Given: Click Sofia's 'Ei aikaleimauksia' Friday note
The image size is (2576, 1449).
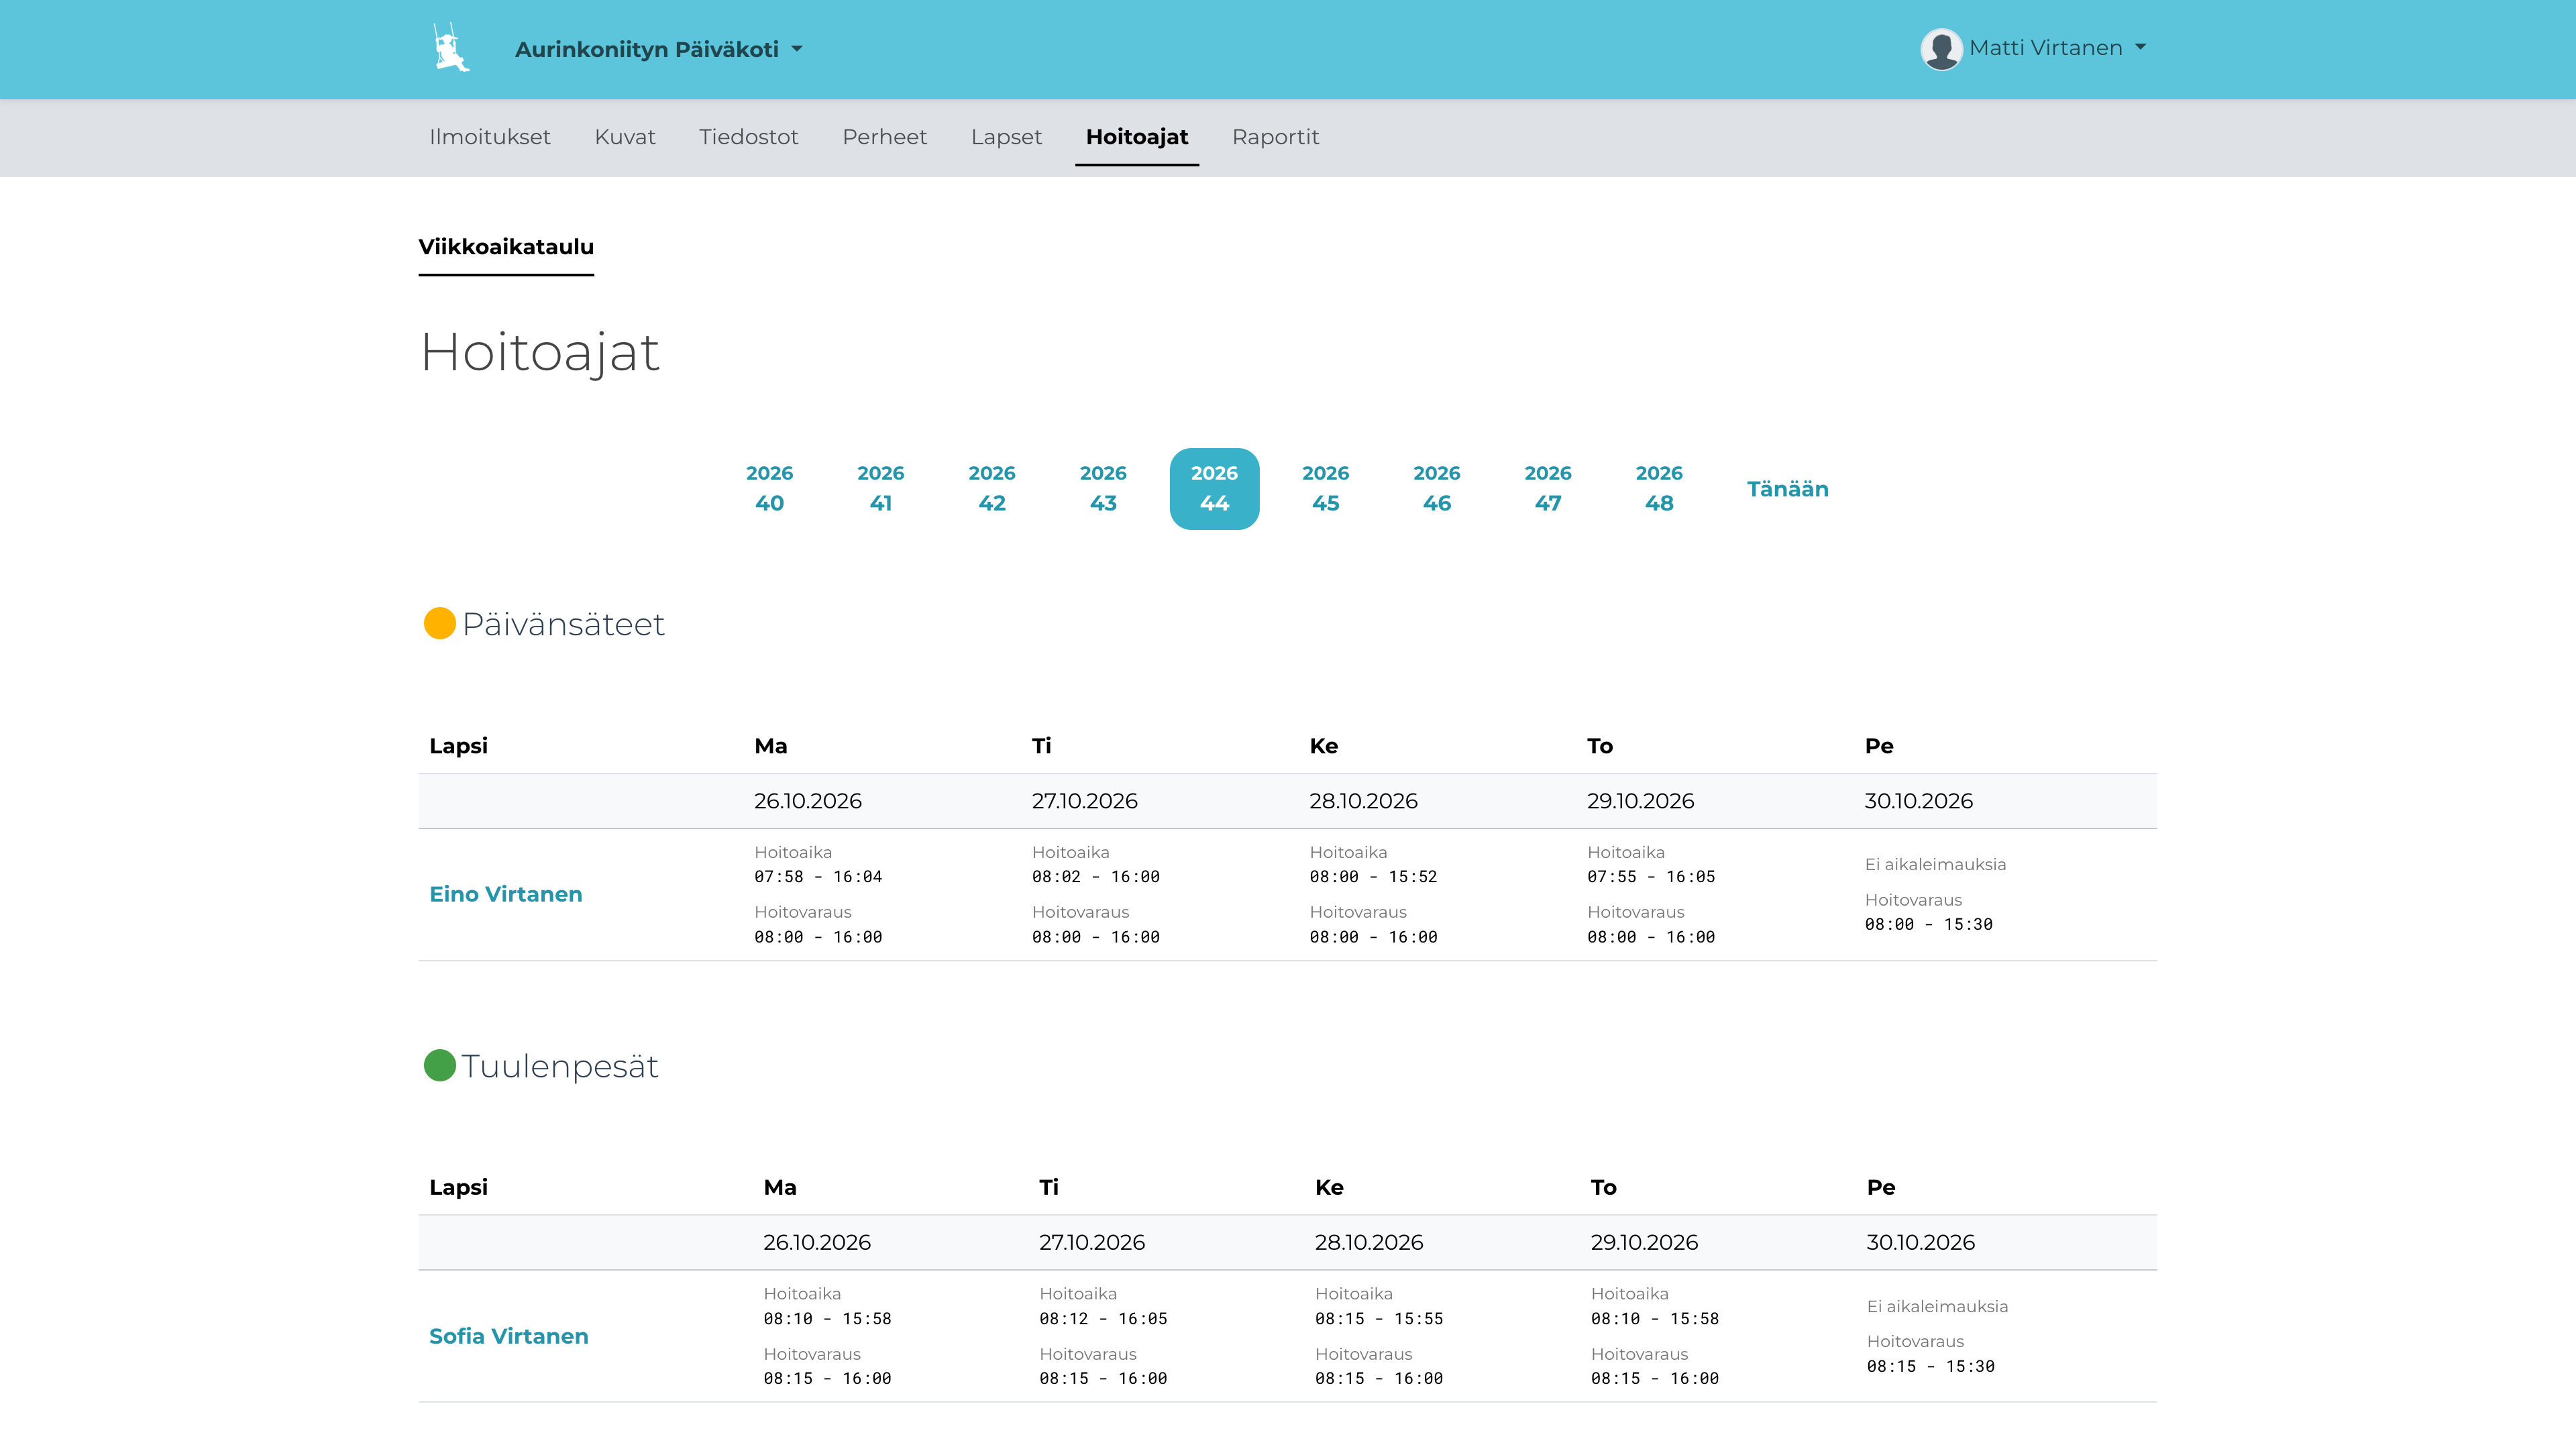Looking at the screenshot, I should pyautogui.click(x=1937, y=1306).
